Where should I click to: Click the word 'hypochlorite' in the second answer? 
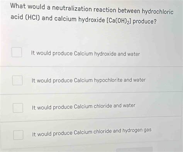point(108,80)
